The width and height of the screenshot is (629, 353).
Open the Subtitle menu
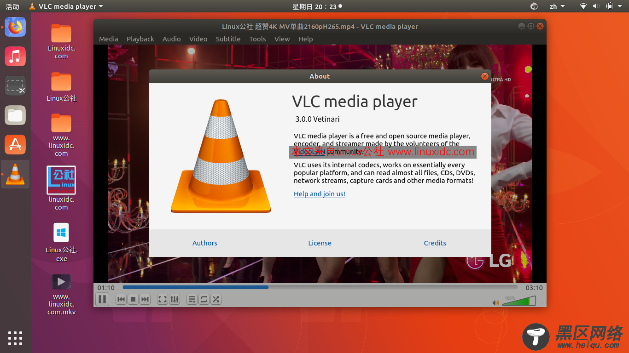click(x=228, y=39)
